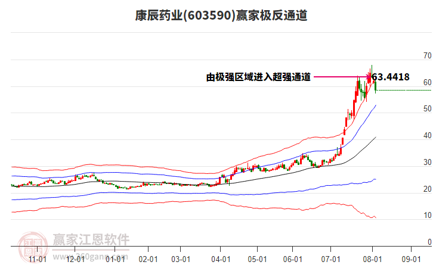The width and height of the screenshot is (433, 268).
Task: Click y-axis label 0
Action: pyautogui.click(x=429, y=242)
